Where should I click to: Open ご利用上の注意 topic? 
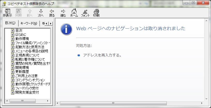coord(26,76)
